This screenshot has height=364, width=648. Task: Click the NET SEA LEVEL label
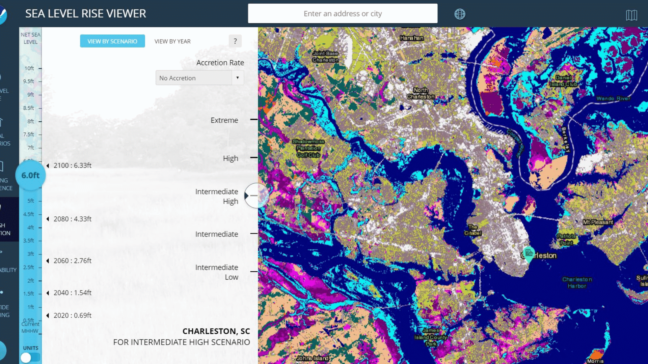coord(30,38)
